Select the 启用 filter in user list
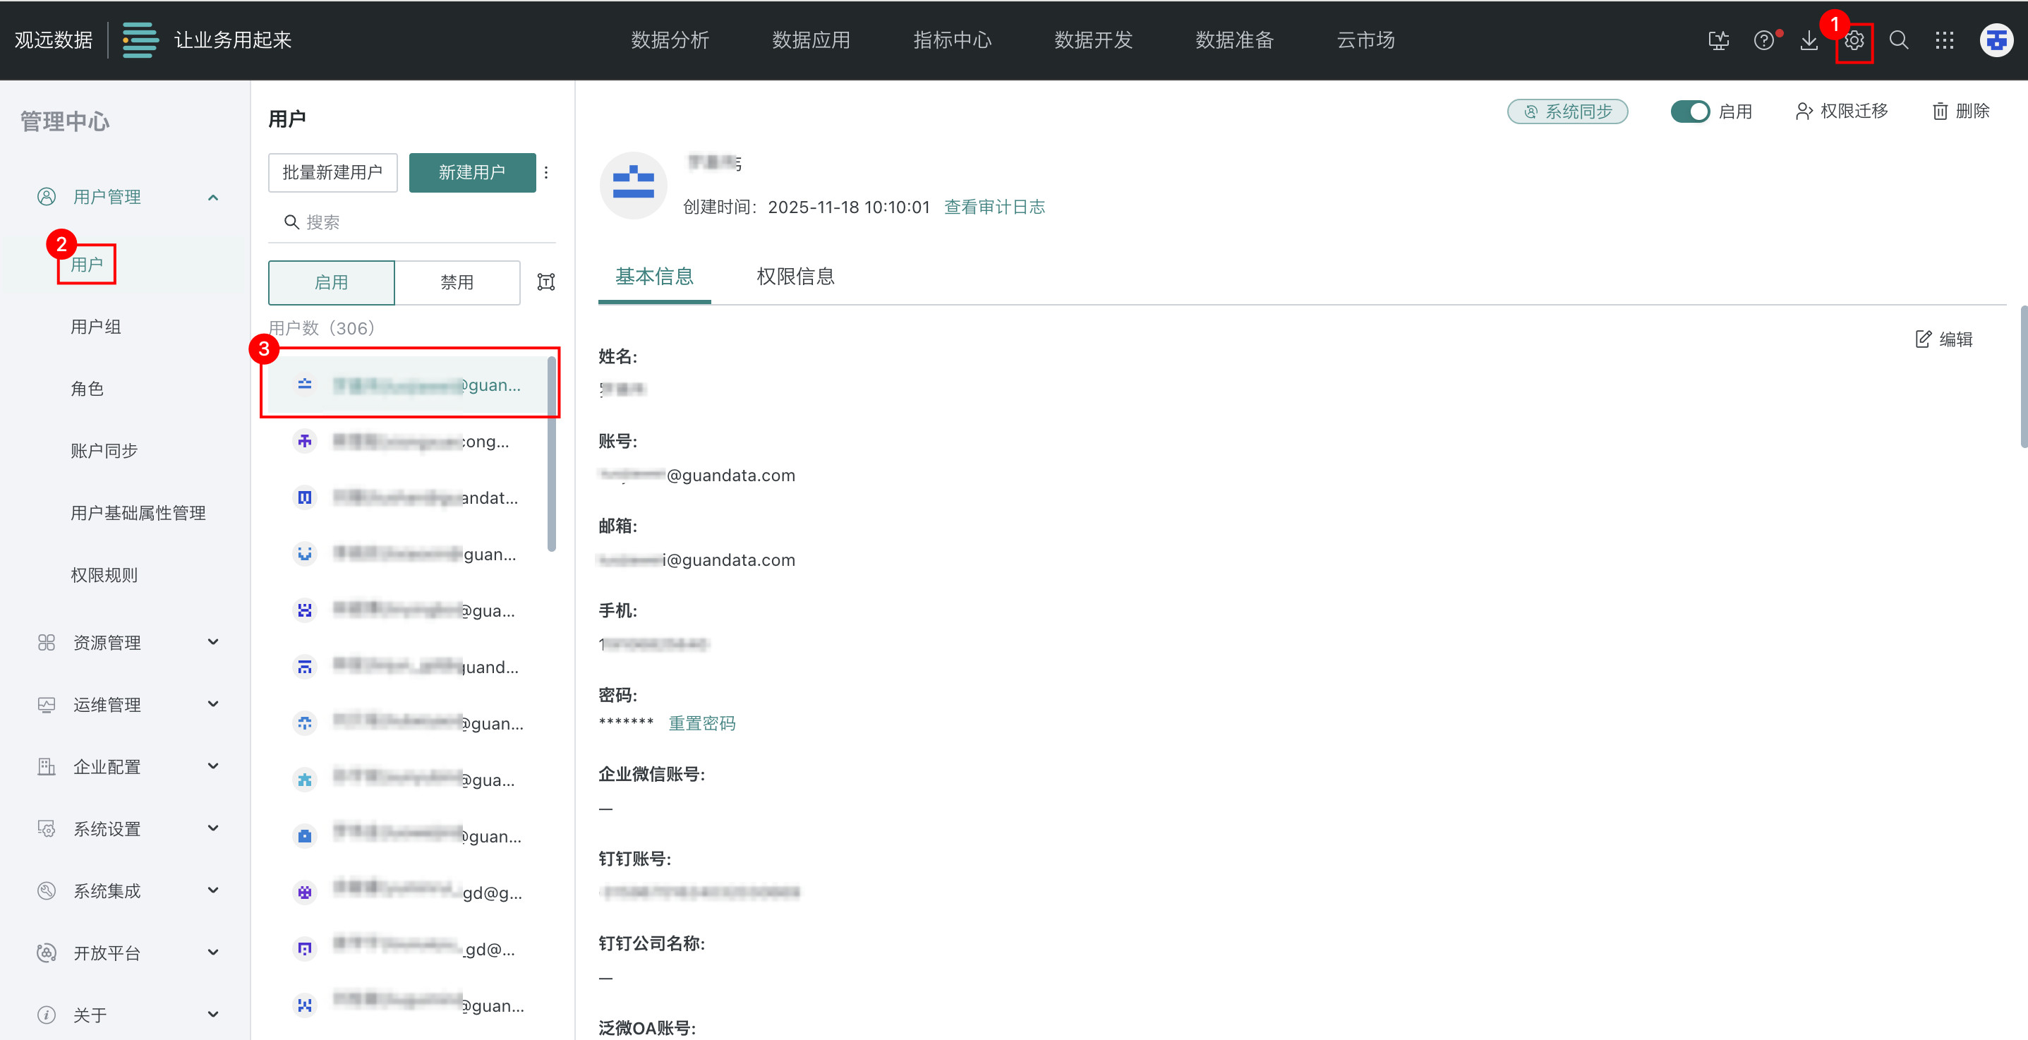The image size is (2028, 1040). (x=331, y=283)
